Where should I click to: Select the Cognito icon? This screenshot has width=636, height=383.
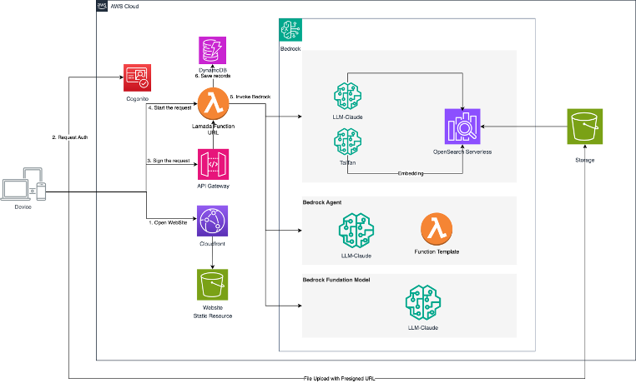(138, 77)
